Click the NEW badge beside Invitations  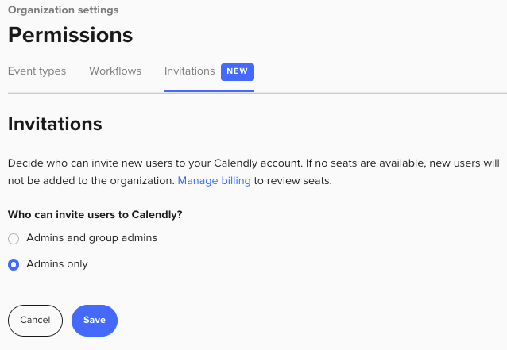pos(238,71)
